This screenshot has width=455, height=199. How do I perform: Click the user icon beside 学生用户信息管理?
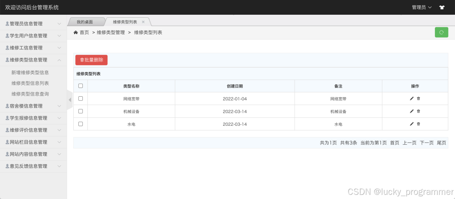pos(7,35)
